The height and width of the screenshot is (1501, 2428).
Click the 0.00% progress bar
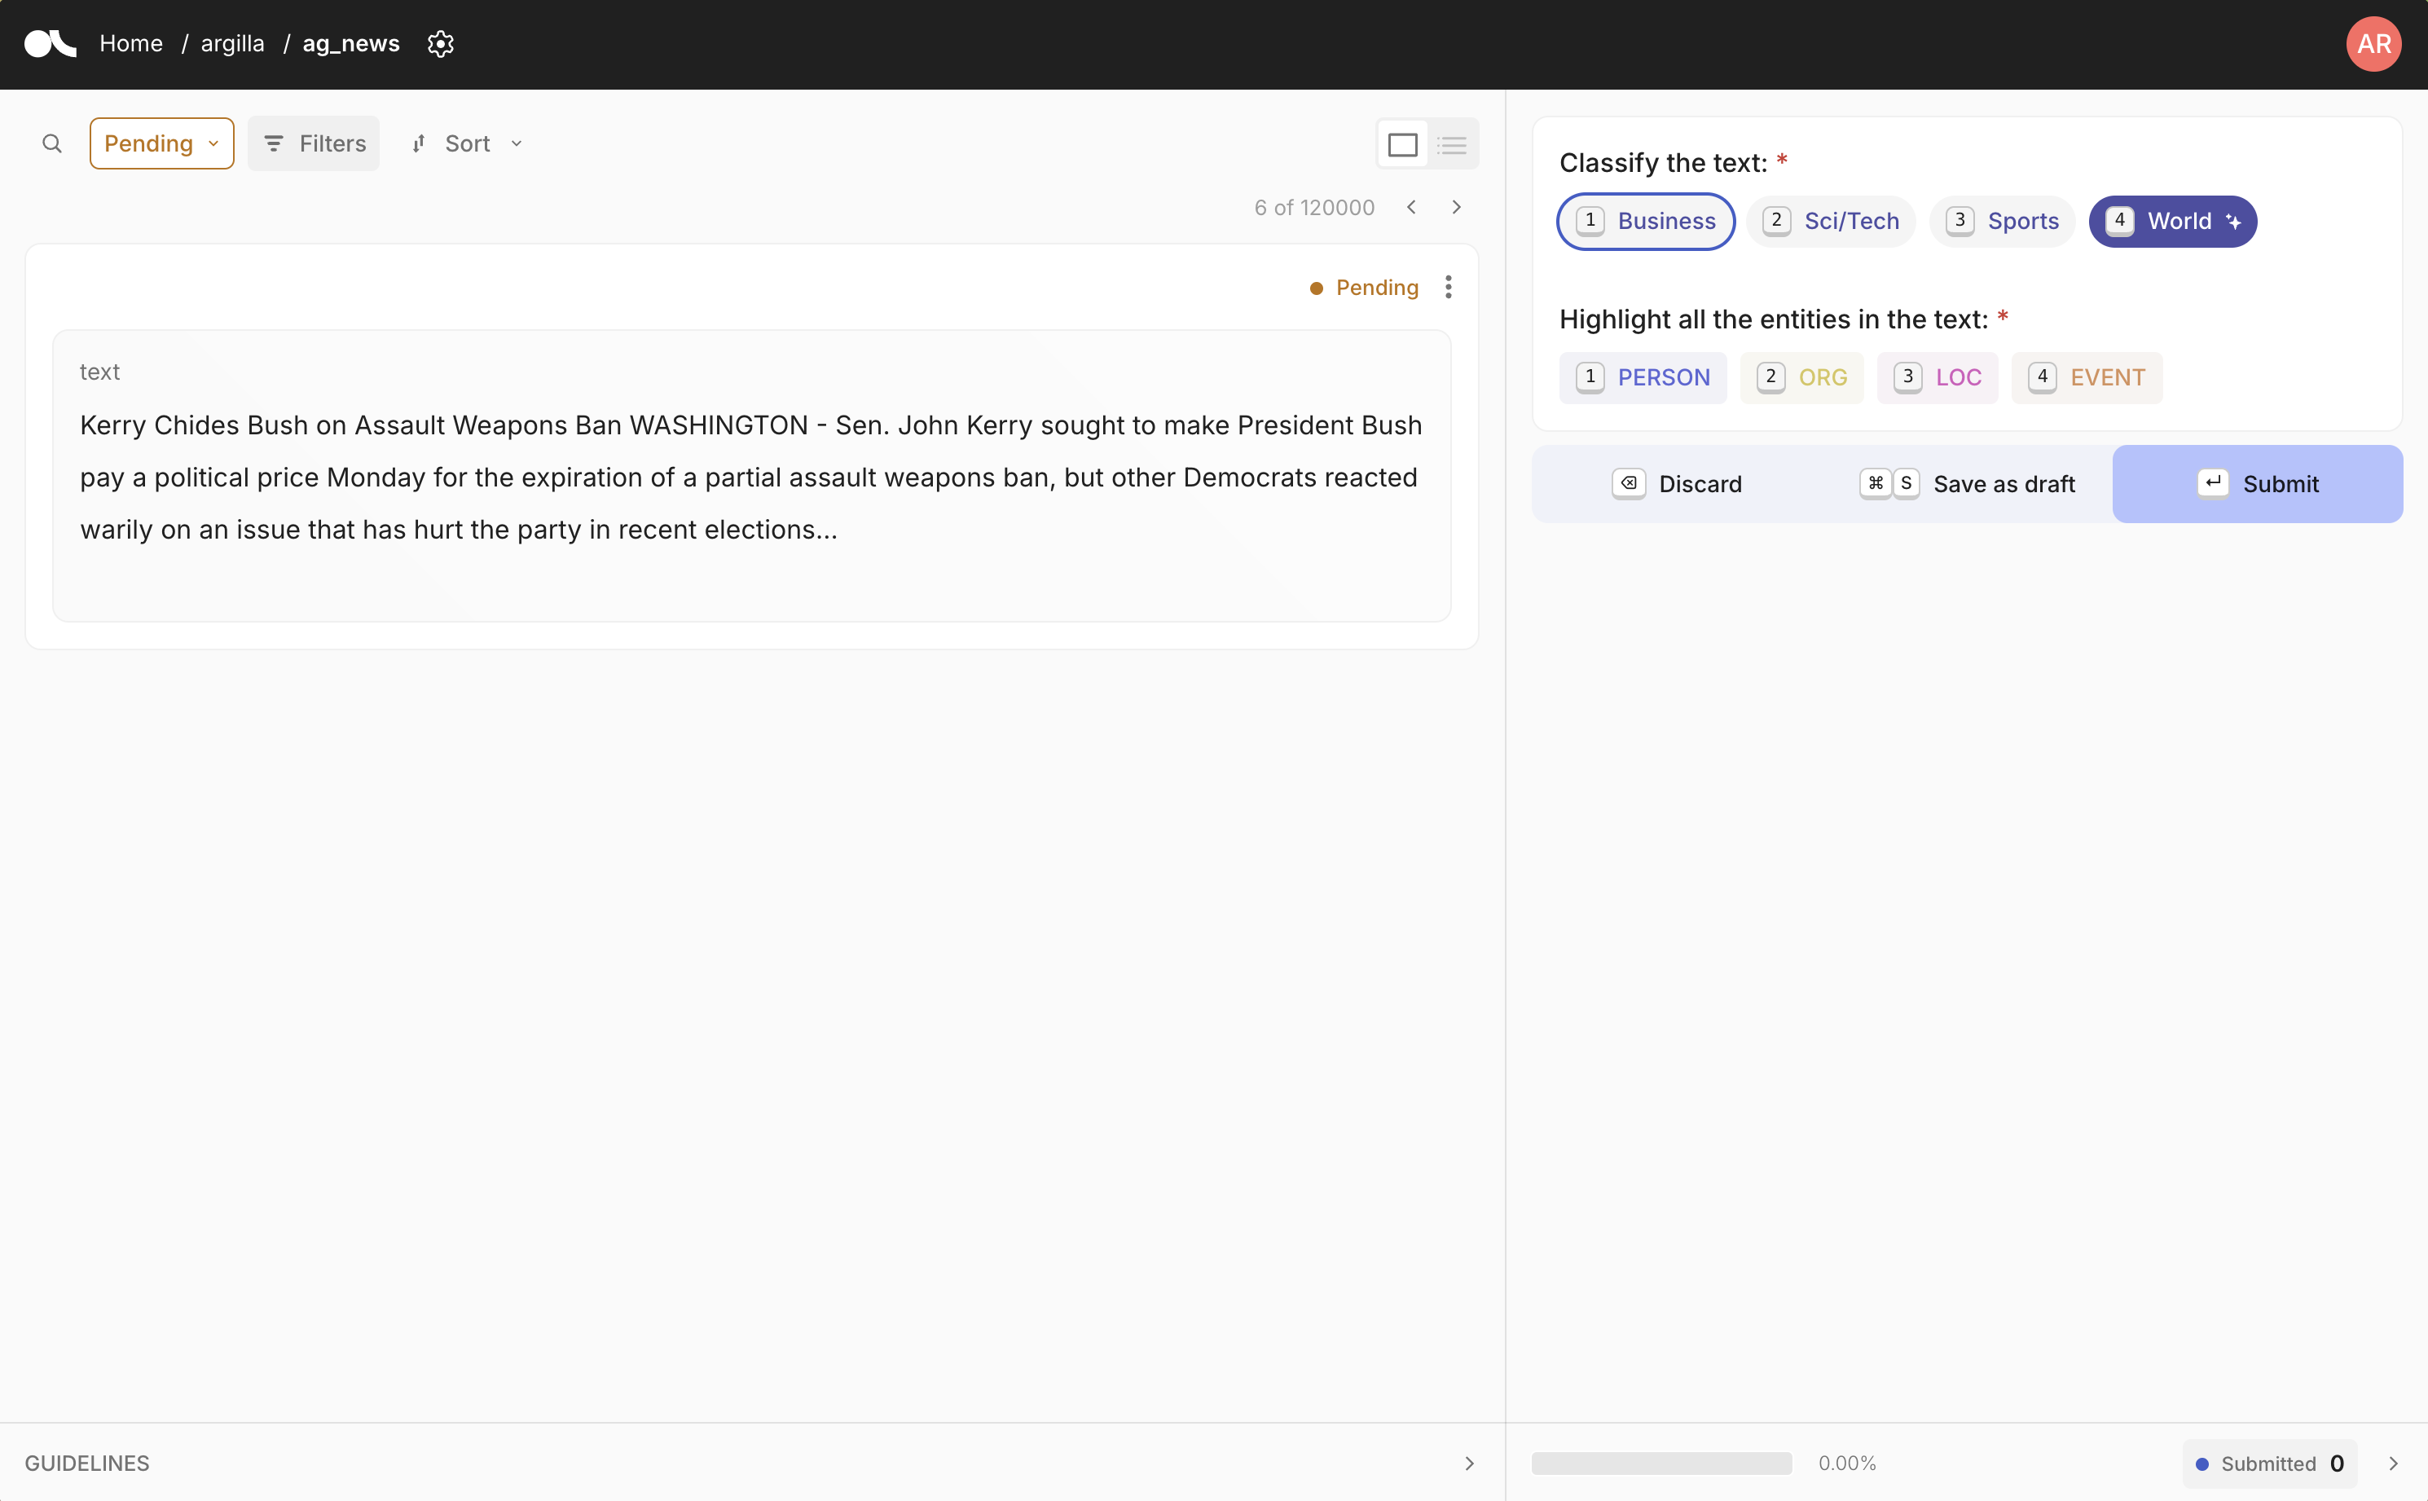point(1660,1462)
